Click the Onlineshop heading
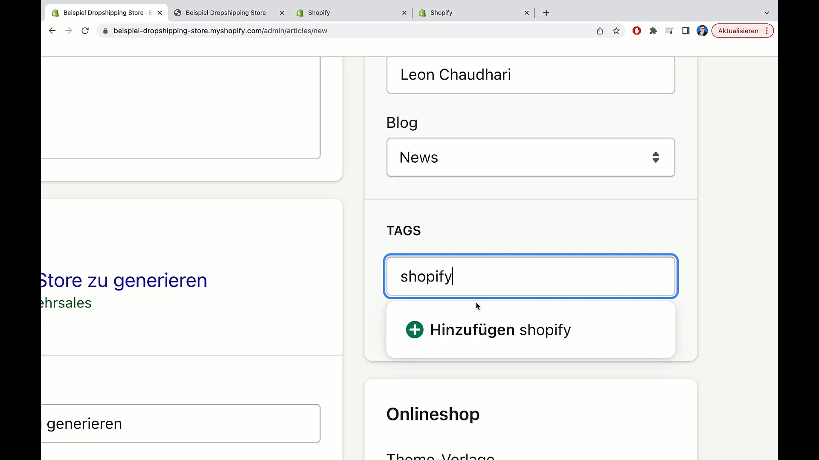This screenshot has width=819, height=460. click(x=433, y=414)
